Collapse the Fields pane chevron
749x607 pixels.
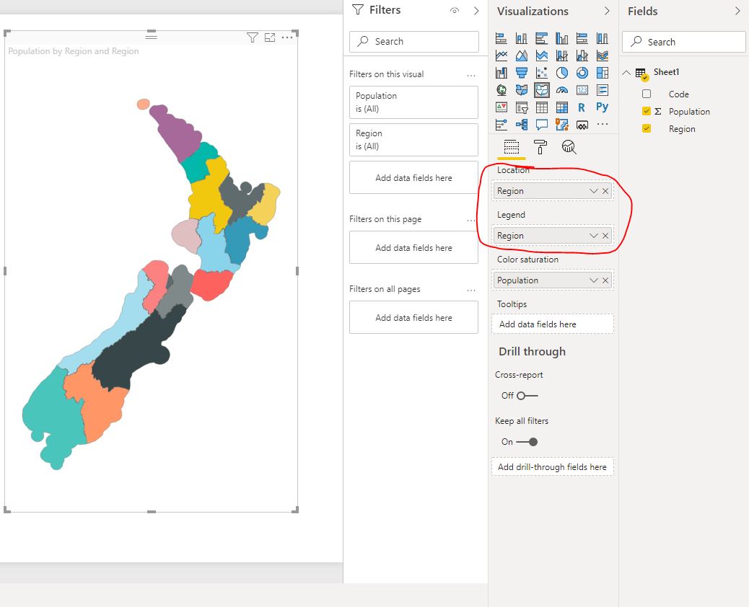tap(737, 11)
